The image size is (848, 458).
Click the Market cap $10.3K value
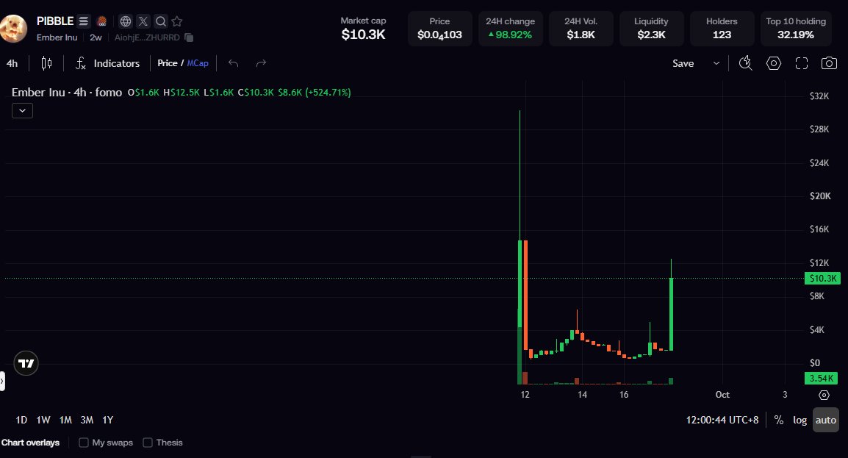click(364, 35)
